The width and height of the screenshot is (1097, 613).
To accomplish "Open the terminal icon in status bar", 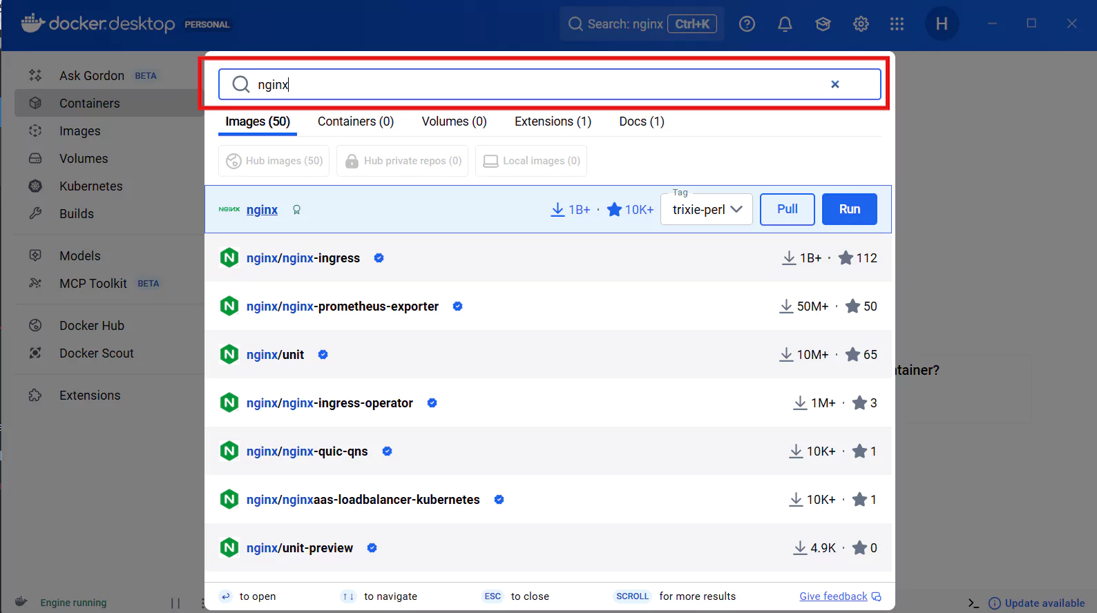I will click(973, 603).
